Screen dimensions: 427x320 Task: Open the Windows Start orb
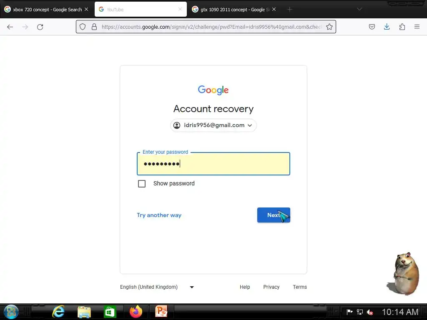[11, 312]
